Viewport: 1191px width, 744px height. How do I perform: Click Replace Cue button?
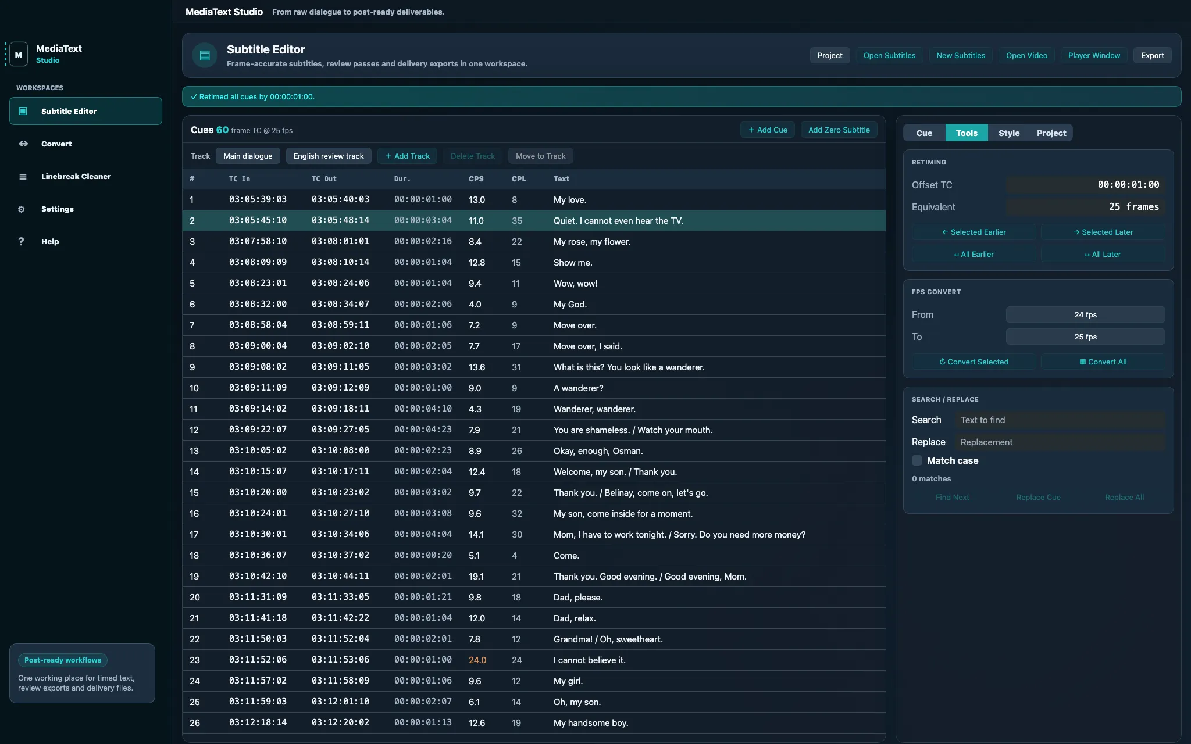click(1038, 497)
